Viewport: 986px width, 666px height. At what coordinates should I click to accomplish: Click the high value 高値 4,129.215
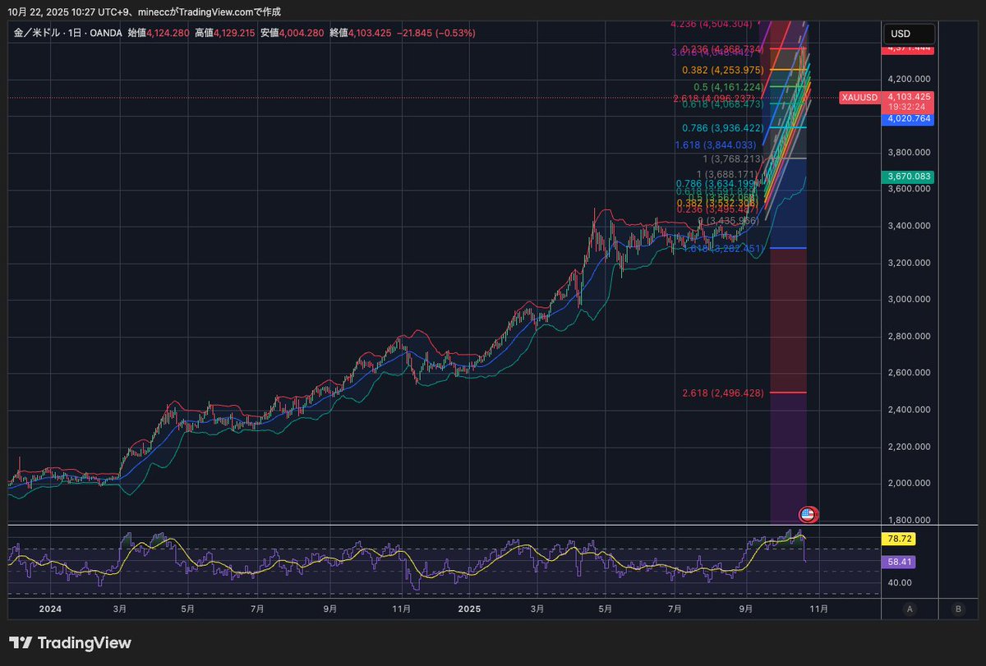[x=225, y=33]
